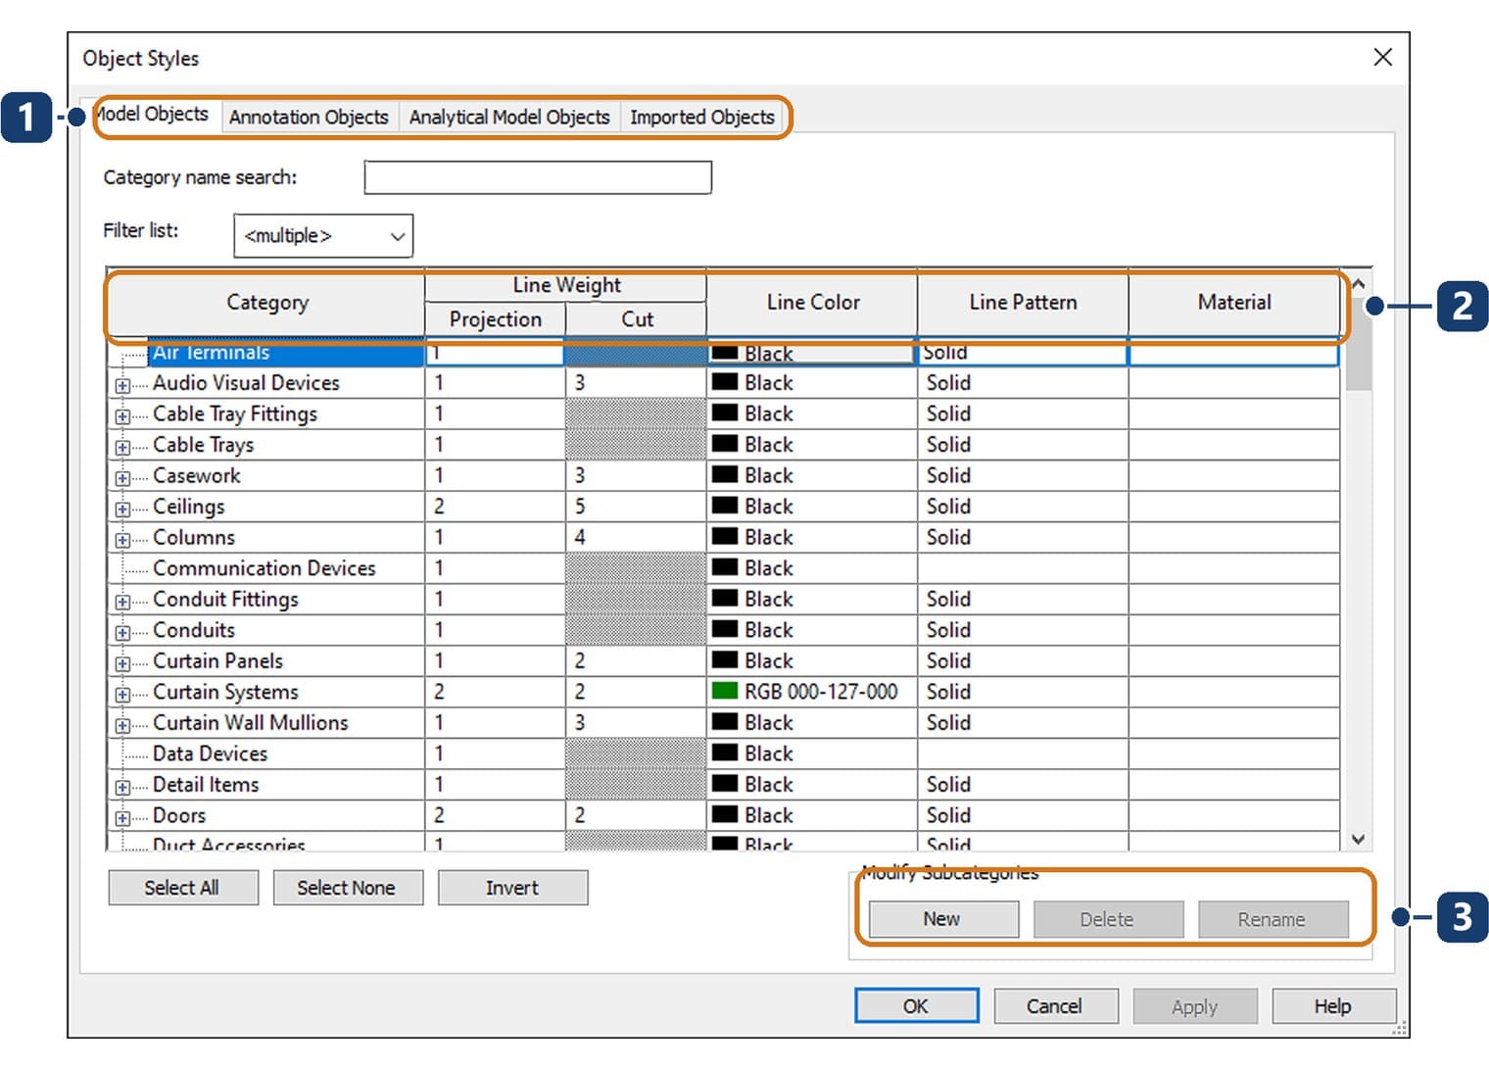Expand the Casework category

[x=122, y=478]
